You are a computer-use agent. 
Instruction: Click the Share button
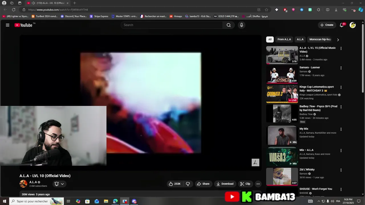tap(203, 184)
